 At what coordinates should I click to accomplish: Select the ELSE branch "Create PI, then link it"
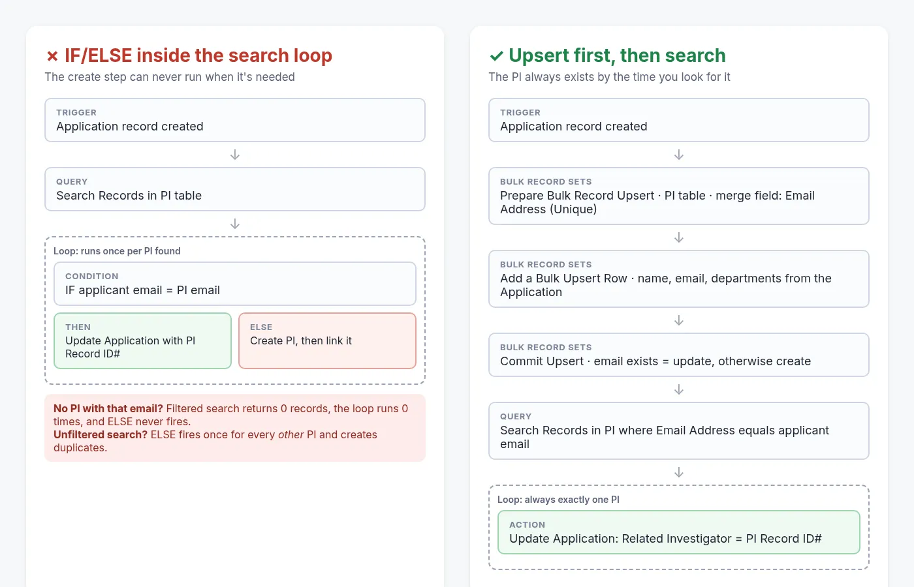coord(327,340)
